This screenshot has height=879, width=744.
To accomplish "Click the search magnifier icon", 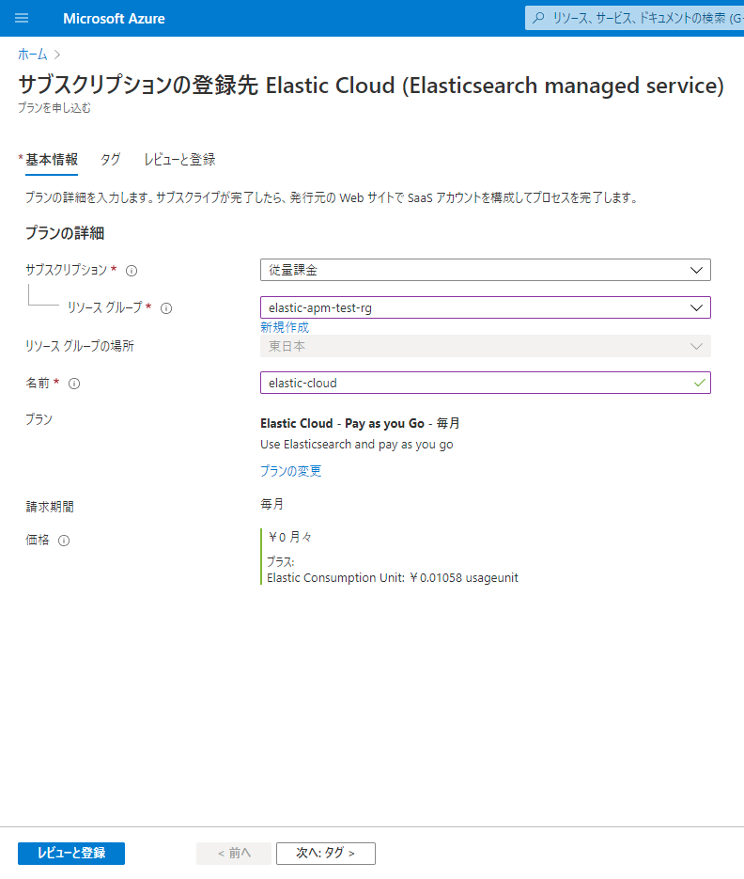I will tap(538, 18).
